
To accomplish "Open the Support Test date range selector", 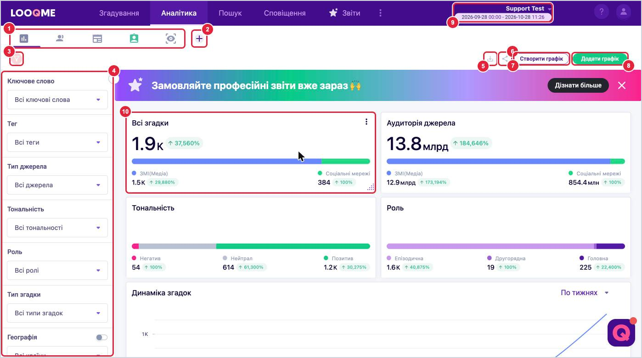I will [503, 13].
